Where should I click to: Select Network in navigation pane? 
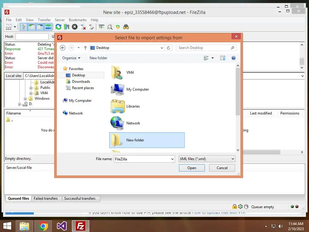point(76,113)
